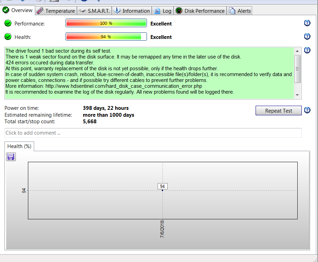Screen dimensions: 318x262
Task: Click the status text scrollbar thumb
Action: [297, 69]
